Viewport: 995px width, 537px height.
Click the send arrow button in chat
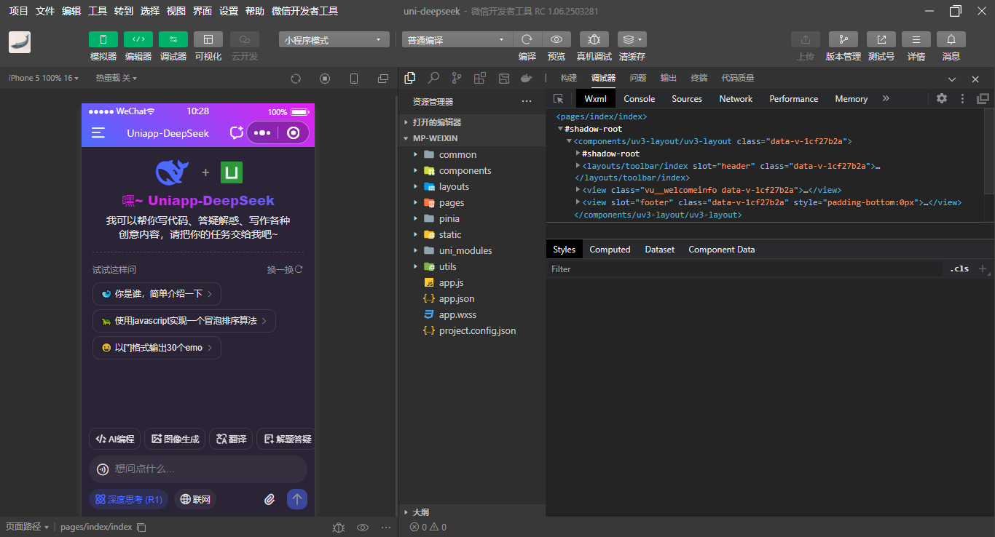click(x=297, y=499)
